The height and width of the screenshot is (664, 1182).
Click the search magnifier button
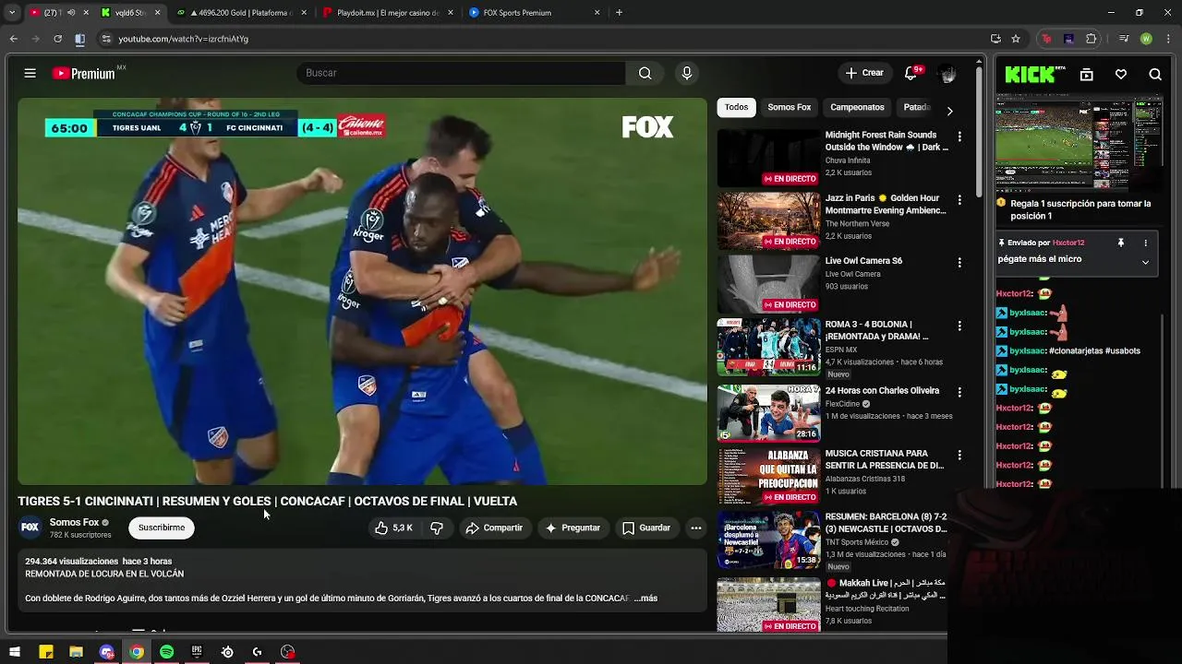(645, 73)
